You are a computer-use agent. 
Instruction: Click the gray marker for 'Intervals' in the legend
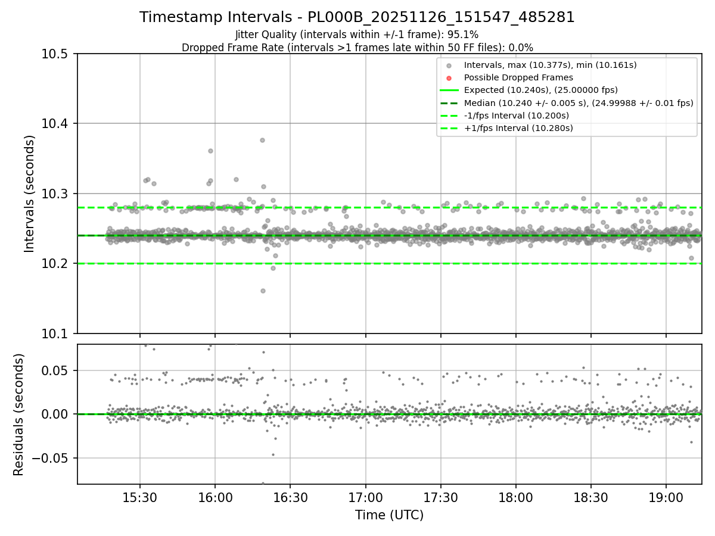449,66
